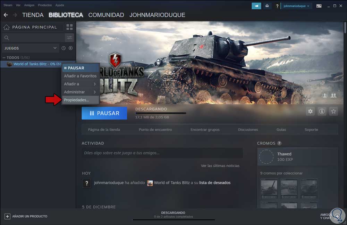
Task: Click Cromos help question mark
Action: pos(279,143)
